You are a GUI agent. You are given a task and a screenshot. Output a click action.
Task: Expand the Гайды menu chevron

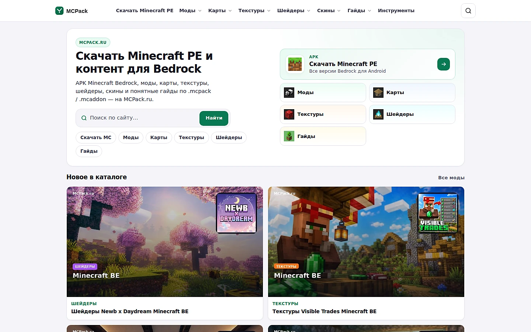[x=369, y=11]
